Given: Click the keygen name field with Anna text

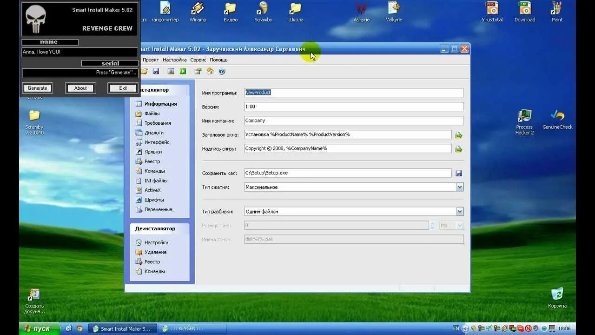Looking at the screenshot, I should 80,52.
